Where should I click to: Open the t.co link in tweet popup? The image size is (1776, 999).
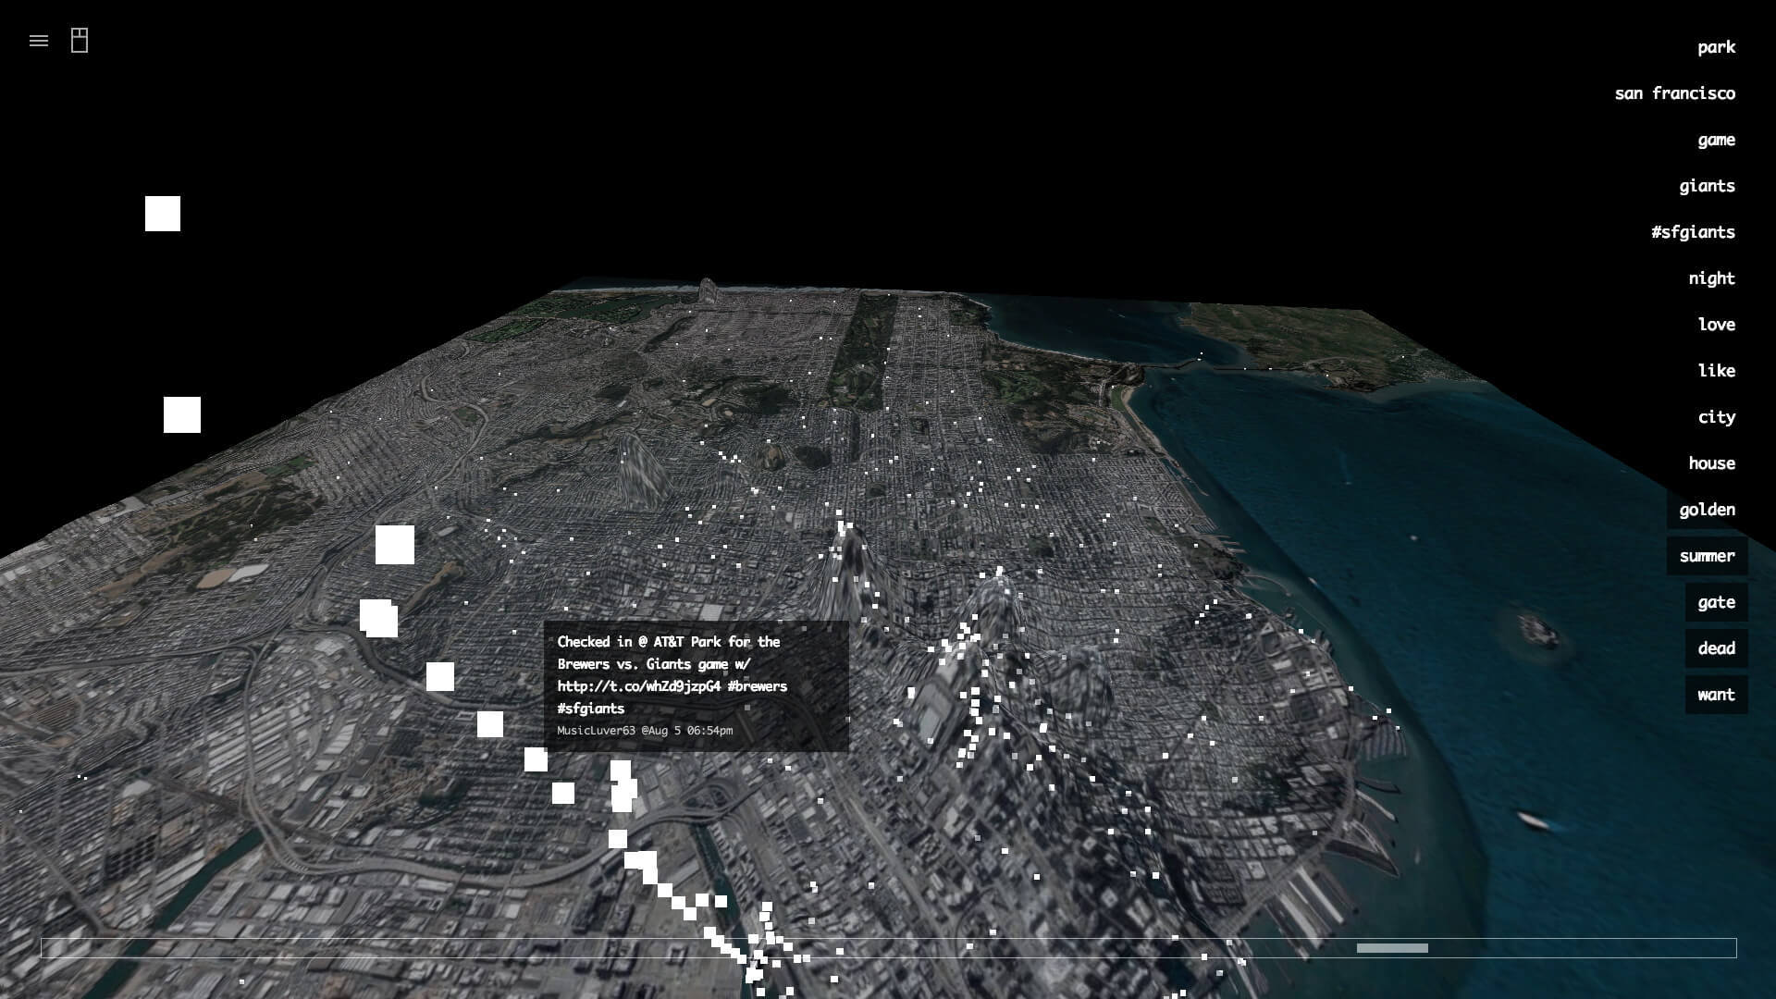(638, 686)
